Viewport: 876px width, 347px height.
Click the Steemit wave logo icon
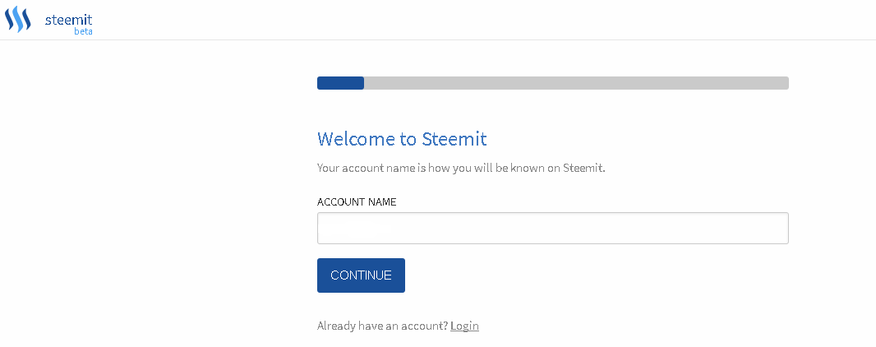(17, 20)
